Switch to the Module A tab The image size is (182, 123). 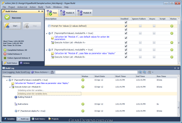point(67,13)
